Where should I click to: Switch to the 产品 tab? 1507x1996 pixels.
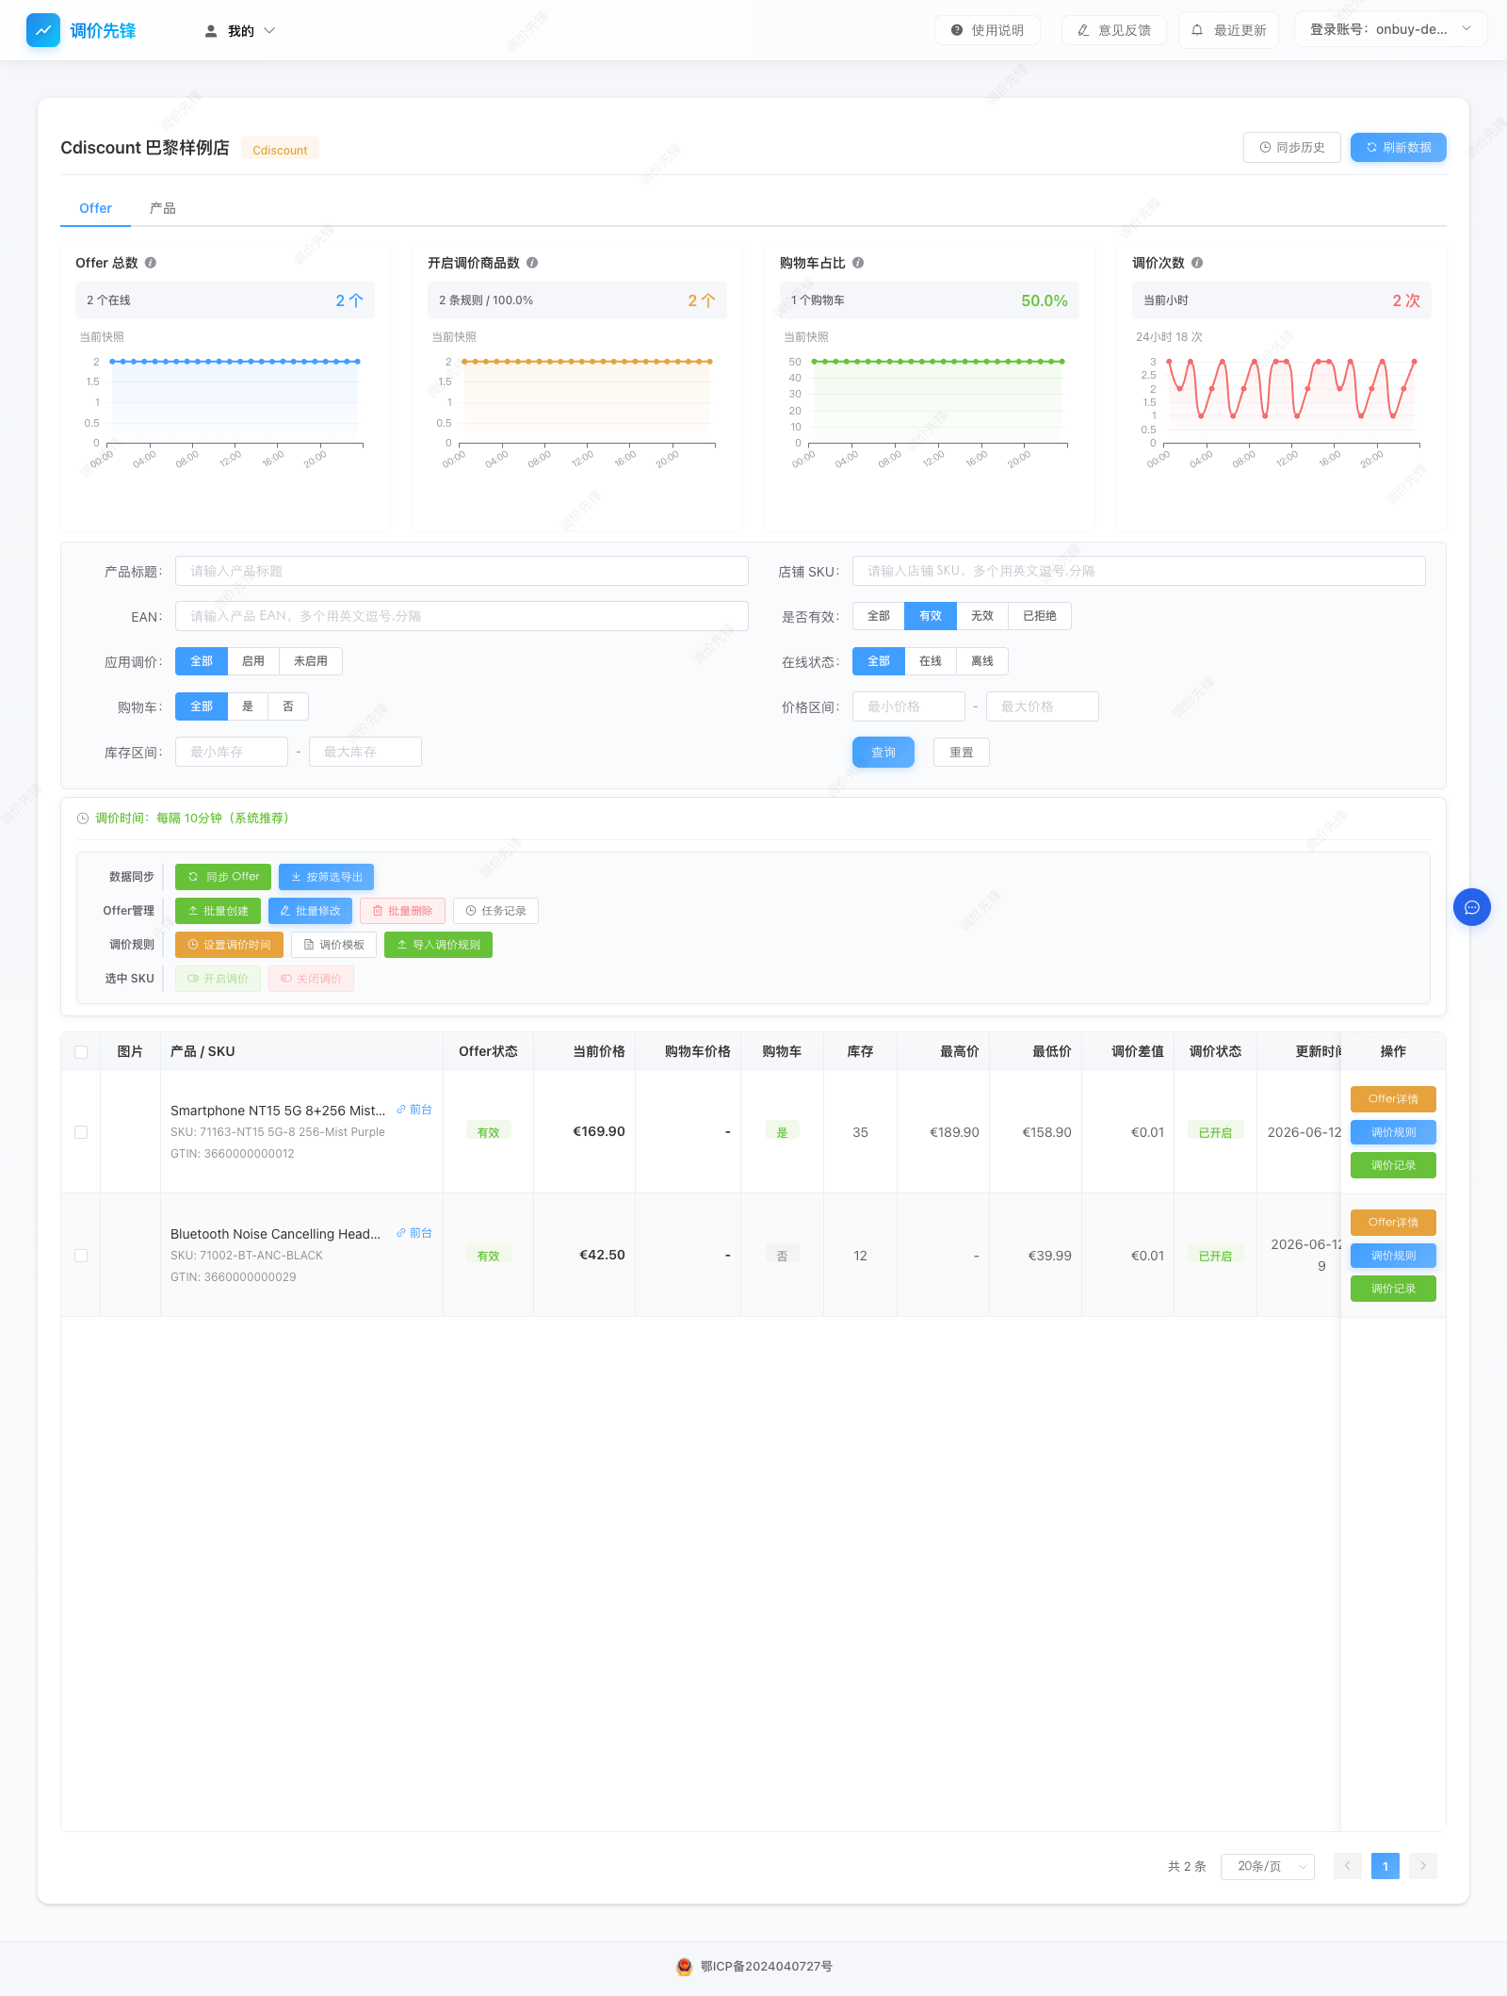pyautogui.click(x=163, y=208)
